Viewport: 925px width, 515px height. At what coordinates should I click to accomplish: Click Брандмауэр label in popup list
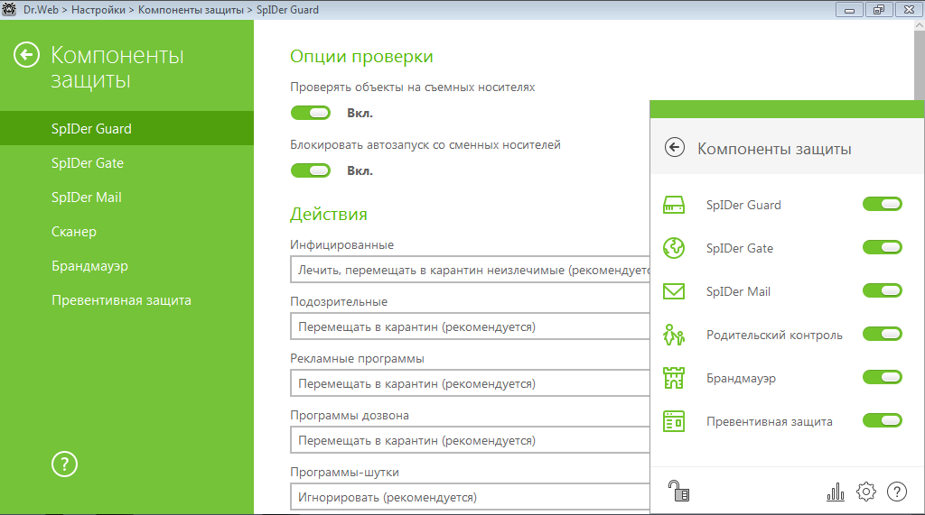(741, 378)
